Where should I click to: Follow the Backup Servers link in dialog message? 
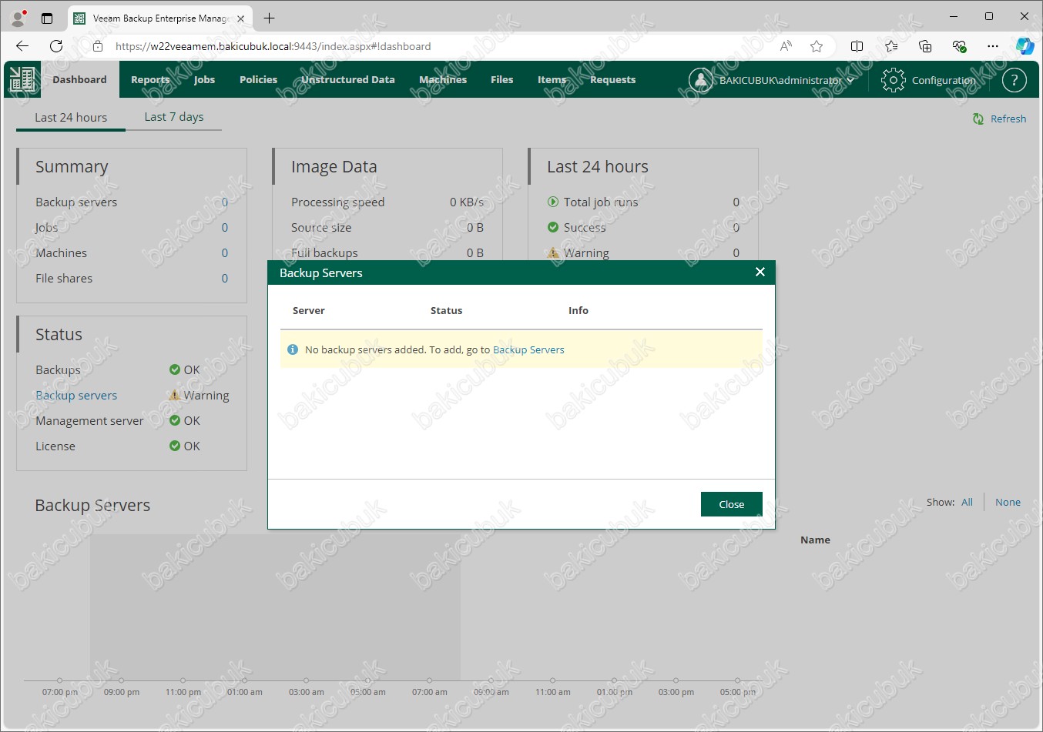coord(528,349)
